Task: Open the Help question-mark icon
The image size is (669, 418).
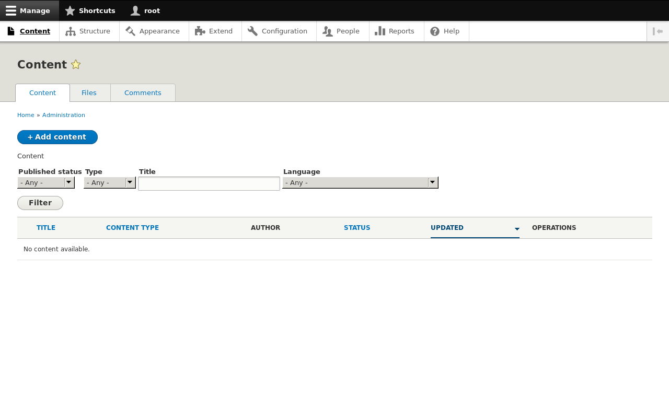Action: point(435,31)
